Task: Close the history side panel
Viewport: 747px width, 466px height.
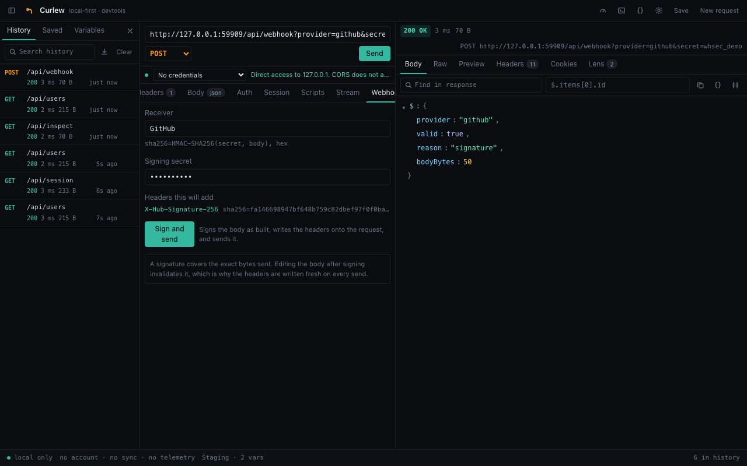Action: pos(130,31)
